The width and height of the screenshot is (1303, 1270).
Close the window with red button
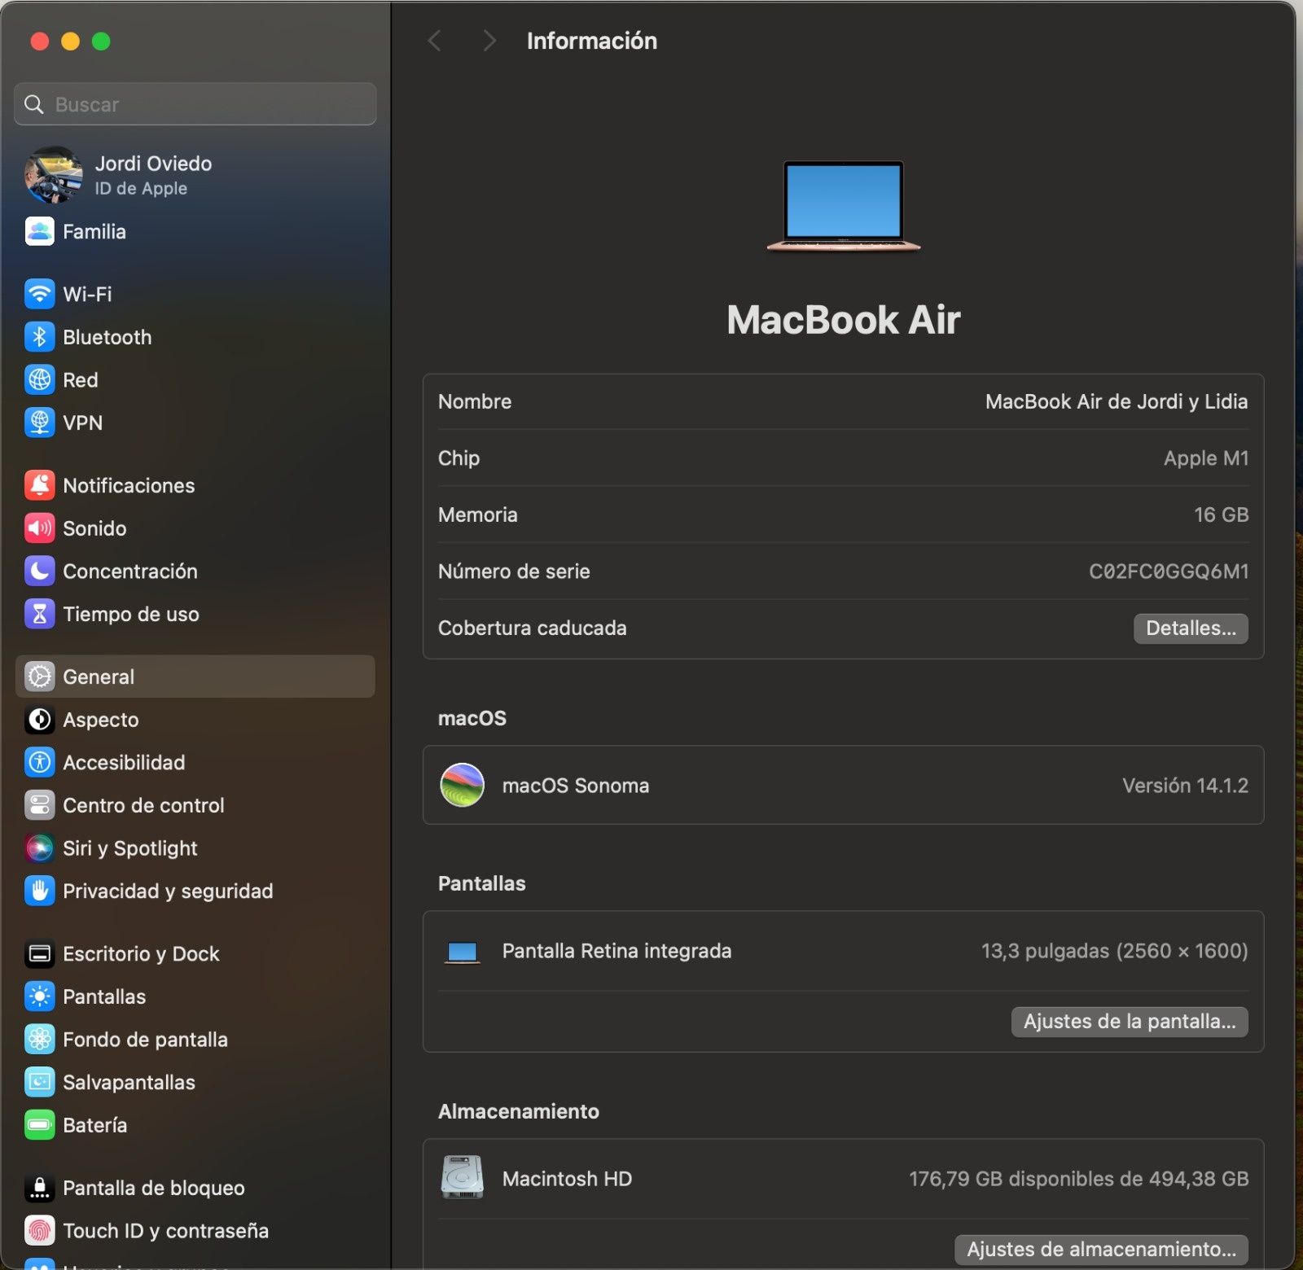tap(40, 41)
